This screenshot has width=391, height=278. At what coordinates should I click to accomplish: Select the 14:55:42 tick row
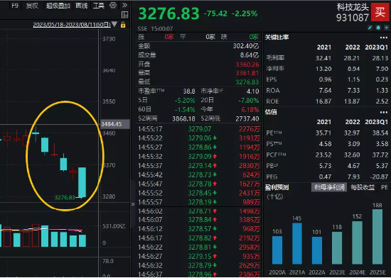coord(198,174)
